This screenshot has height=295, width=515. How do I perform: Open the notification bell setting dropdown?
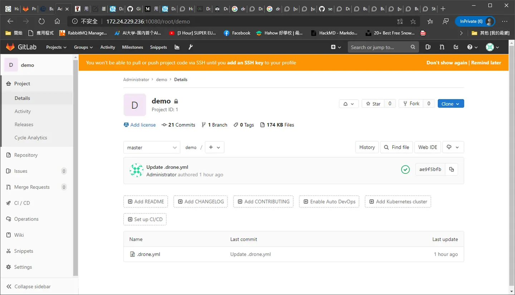(x=349, y=104)
